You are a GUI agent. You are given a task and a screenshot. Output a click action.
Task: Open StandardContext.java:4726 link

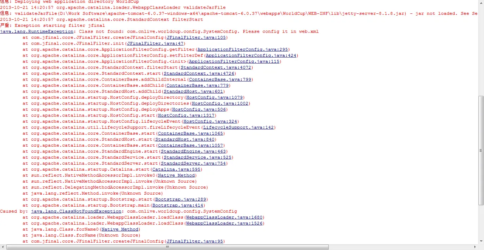(199, 73)
